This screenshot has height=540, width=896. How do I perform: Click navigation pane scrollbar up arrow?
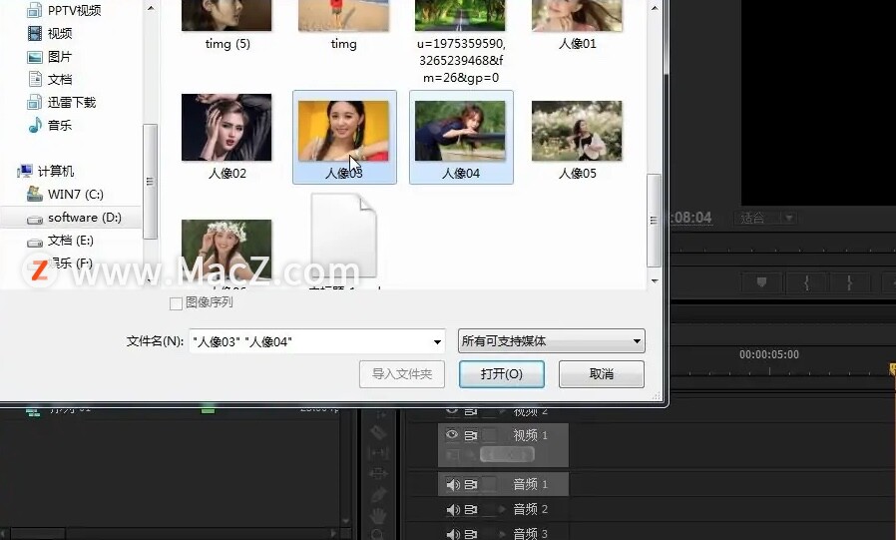tap(151, 8)
